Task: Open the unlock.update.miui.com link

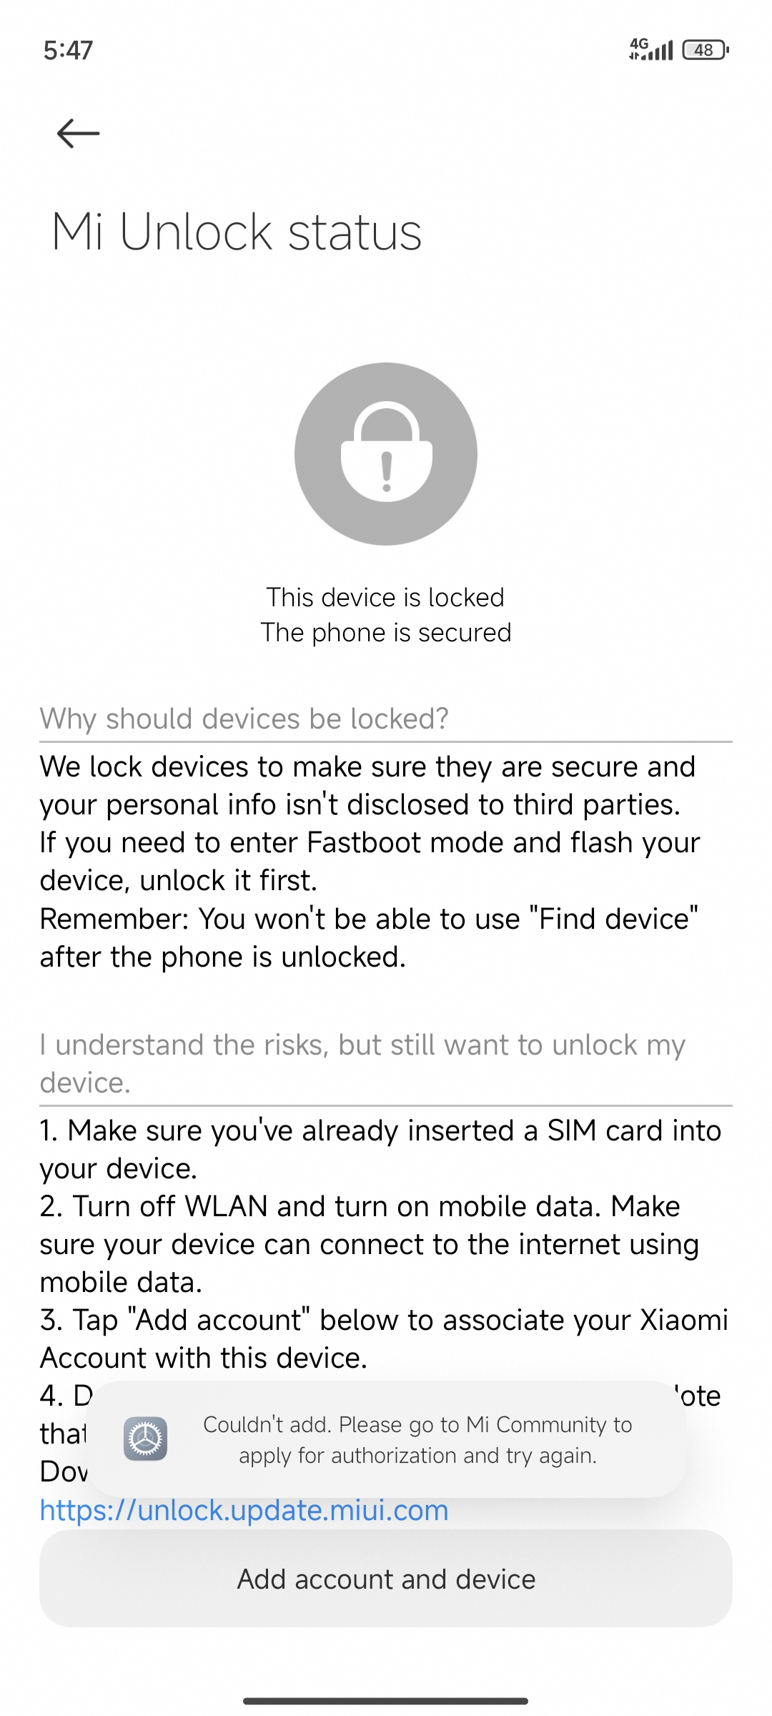Action: (244, 1510)
